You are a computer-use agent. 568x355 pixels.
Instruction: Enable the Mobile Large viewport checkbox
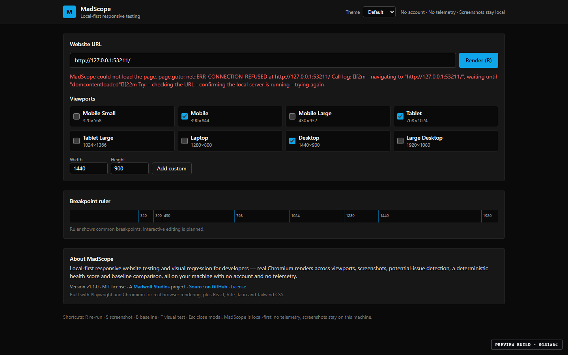tap(292, 116)
